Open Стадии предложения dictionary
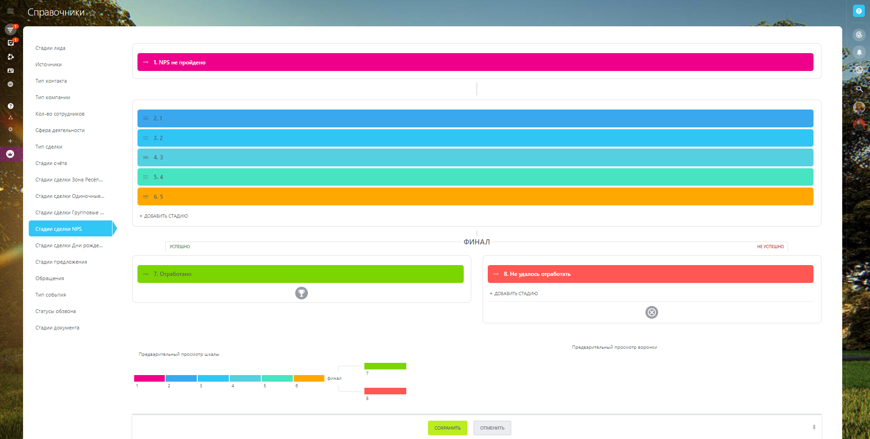This screenshot has height=439, width=870. 61,262
